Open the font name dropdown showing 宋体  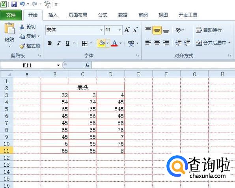[x=101, y=30]
